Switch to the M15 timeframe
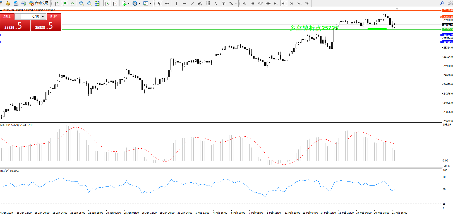This screenshot has width=453, height=215. coord(260,3)
